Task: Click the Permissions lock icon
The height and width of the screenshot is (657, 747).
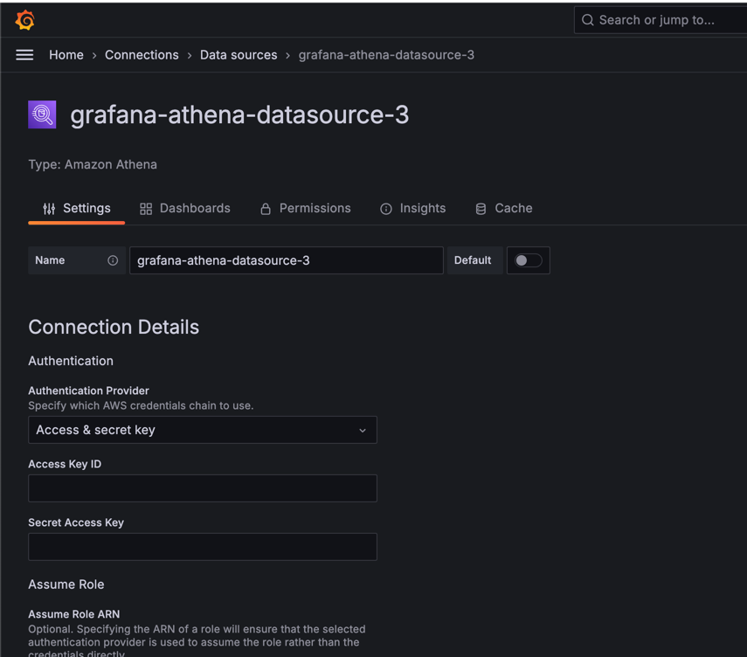Action: pos(266,209)
